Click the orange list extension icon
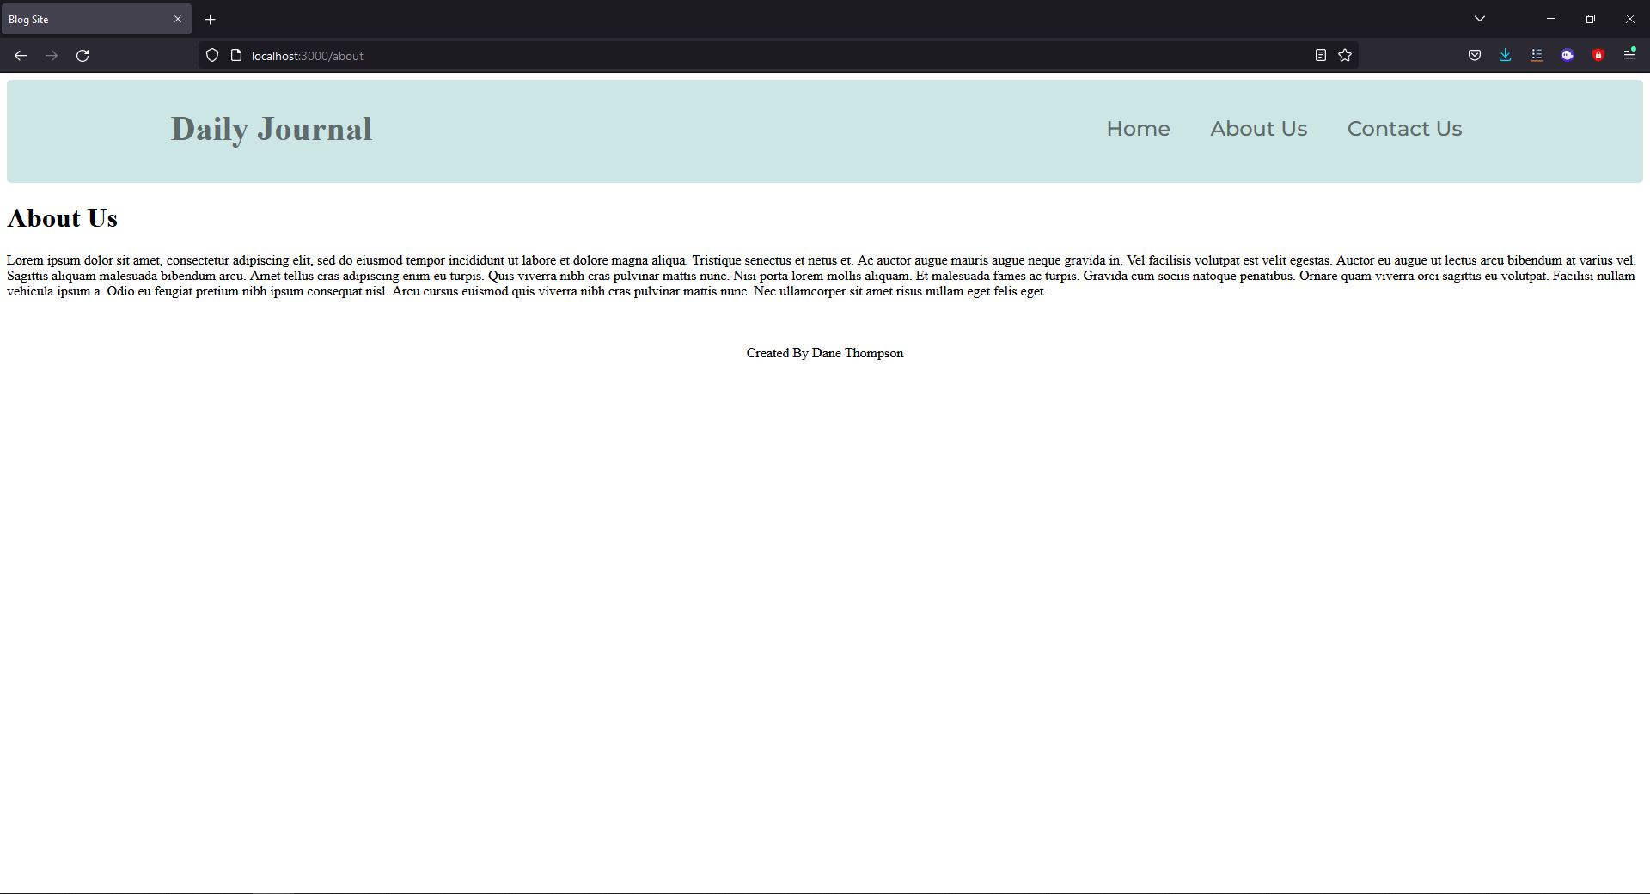 1537,55
